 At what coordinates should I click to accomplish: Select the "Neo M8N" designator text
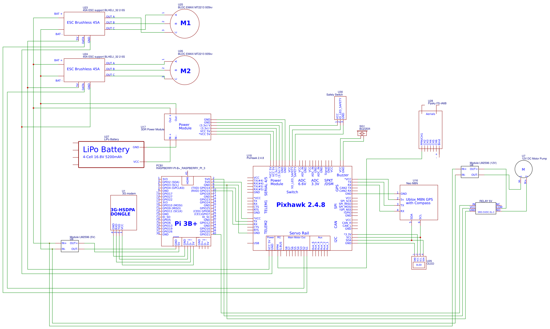pyautogui.click(x=412, y=183)
